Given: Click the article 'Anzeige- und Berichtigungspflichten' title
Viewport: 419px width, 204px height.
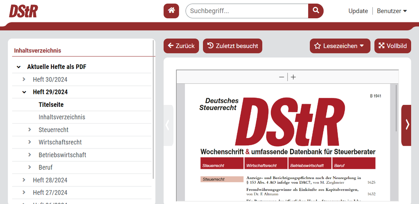Looking at the screenshot, I should click(x=304, y=180).
